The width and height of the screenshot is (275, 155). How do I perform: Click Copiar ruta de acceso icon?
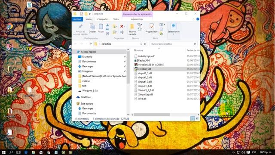pyautogui.click(x=107, y=29)
